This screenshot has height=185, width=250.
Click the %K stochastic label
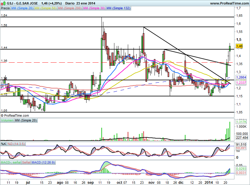[4, 144]
